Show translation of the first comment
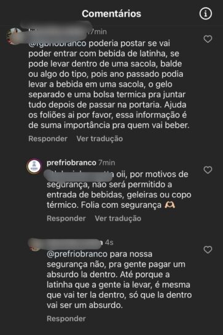The width and height of the screenshot is (223, 335). coord(100,139)
